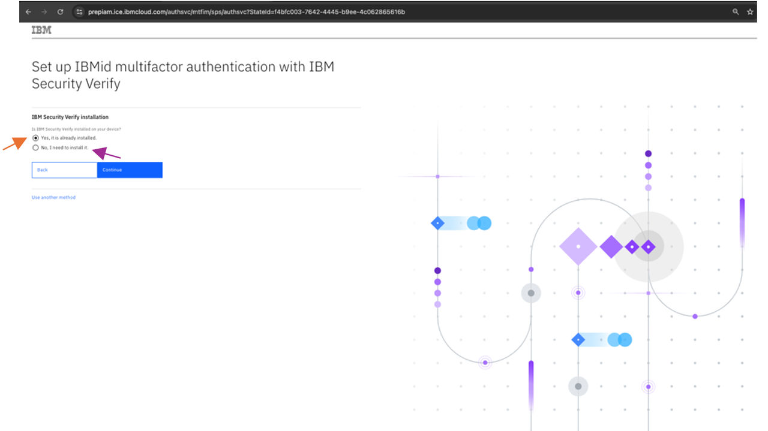Viewport: 768px width, 431px height.
Task: Reload the page with refresh icon
Action: point(60,12)
